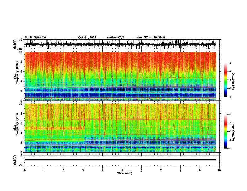Viewport: 247px width, 191px height.
Task: Click the "Oct. 6 , 2025" date text
Action: [87, 37]
